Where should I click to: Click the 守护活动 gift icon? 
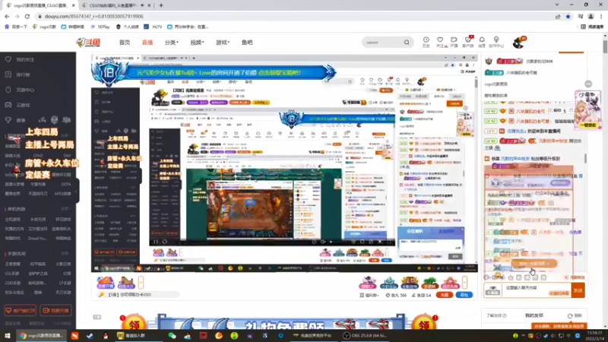388,282
